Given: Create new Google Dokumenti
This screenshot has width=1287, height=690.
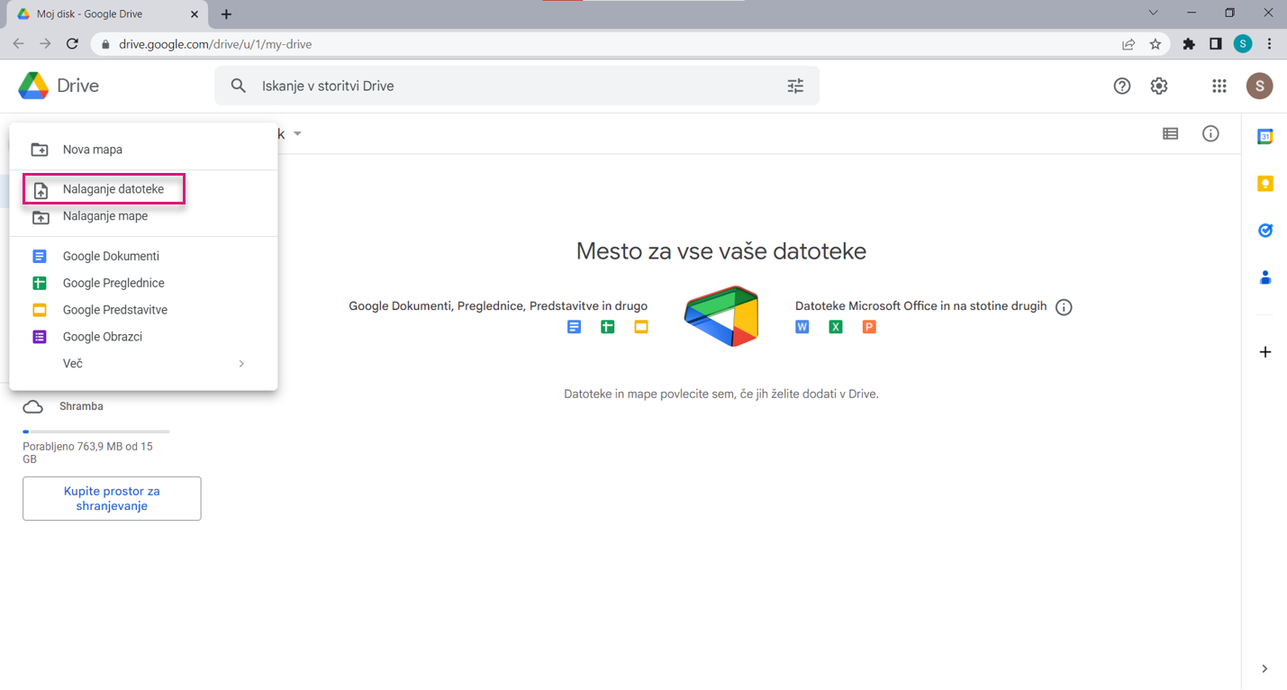Looking at the screenshot, I should pyautogui.click(x=143, y=256).
